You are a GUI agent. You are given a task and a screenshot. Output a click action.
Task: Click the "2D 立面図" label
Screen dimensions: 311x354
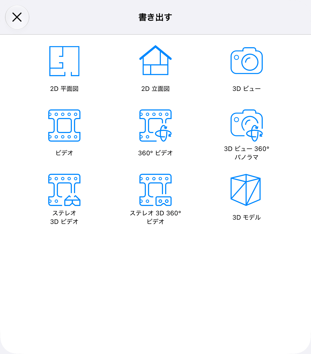click(x=155, y=89)
